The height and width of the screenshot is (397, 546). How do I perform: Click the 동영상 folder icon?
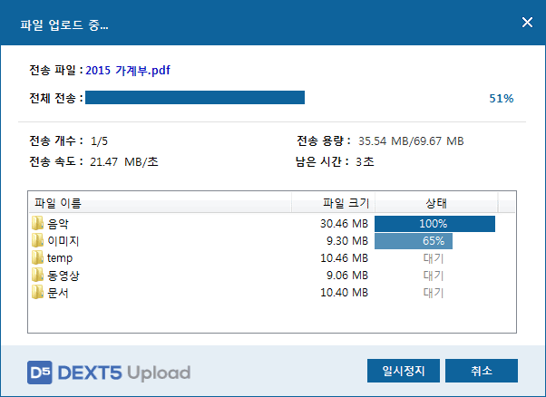click(x=37, y=276)
